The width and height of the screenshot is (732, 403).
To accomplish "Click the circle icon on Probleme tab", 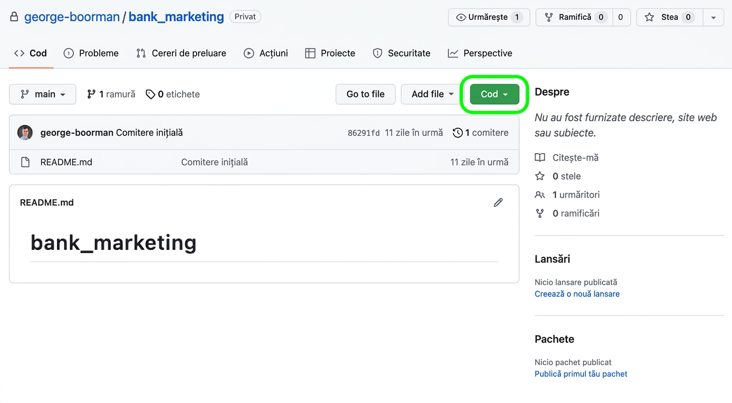I will click(x=69, y=53).
